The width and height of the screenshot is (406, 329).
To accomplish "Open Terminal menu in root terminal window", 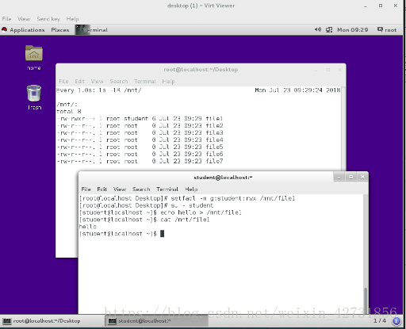I will click(x=145, y=81).
